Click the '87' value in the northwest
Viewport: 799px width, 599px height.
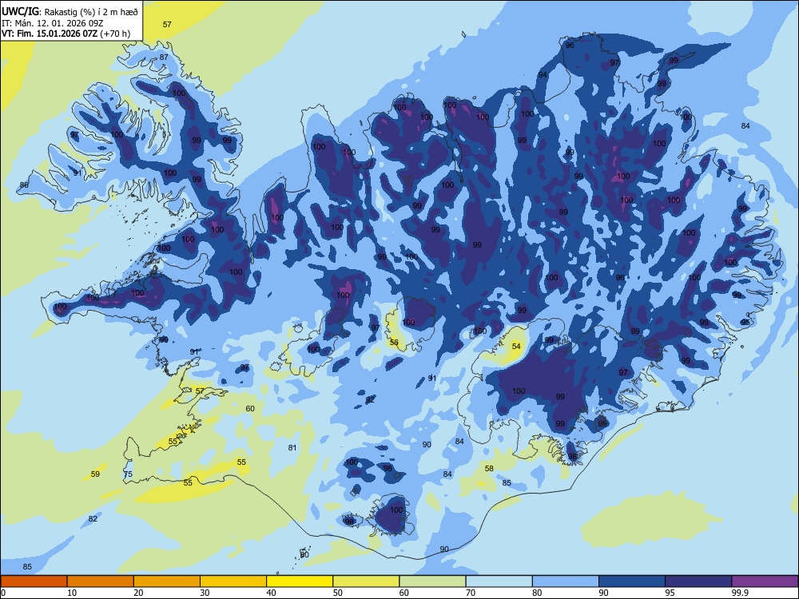[x=164, y=57]
